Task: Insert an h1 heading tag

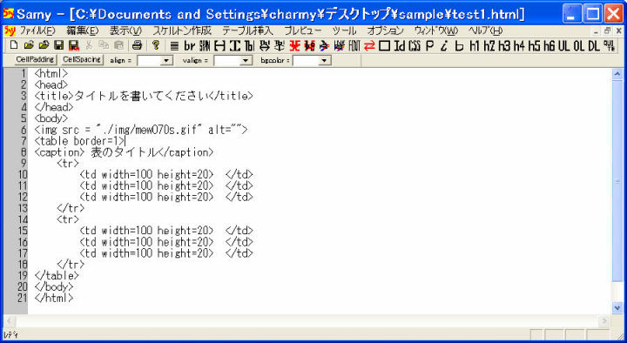Action: click(x=475, y=46)
